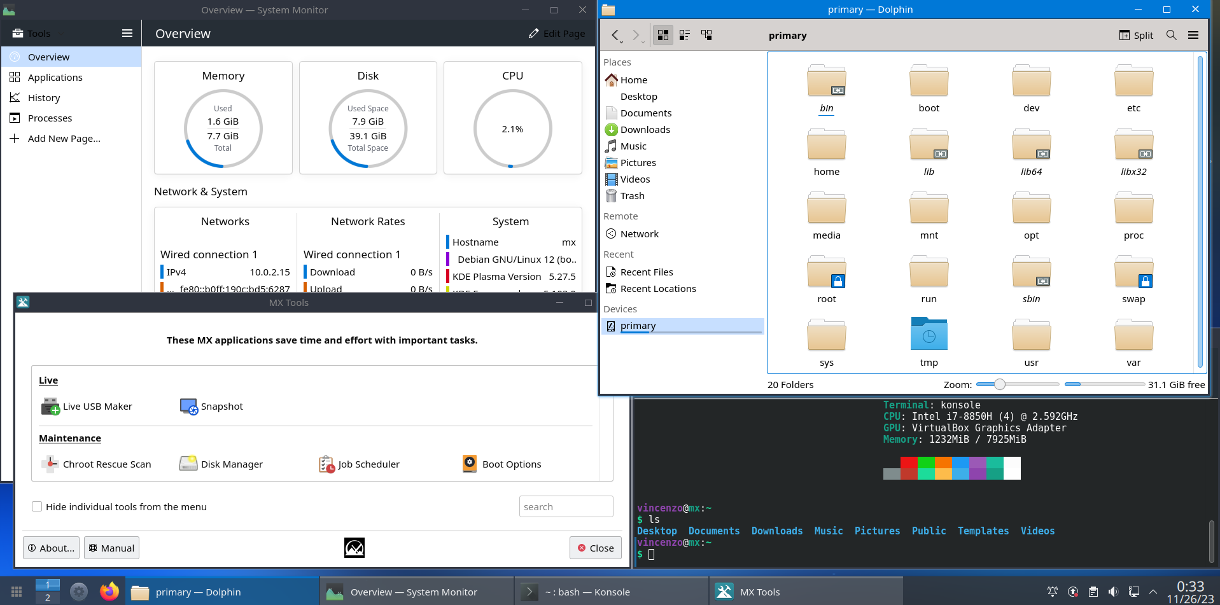Select Overview page in System Monitor sidebar
Screen dimensions: 1220x605
[71, 57]
